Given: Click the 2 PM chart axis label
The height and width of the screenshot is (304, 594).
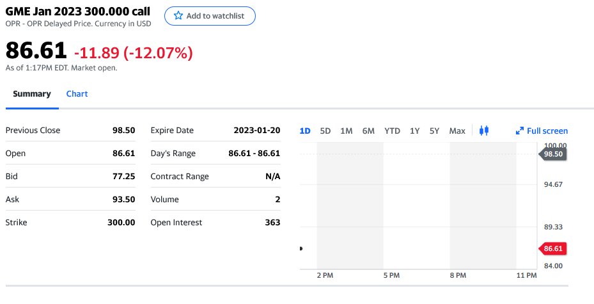Looking at the screenshot, I should tap(325, 276).
